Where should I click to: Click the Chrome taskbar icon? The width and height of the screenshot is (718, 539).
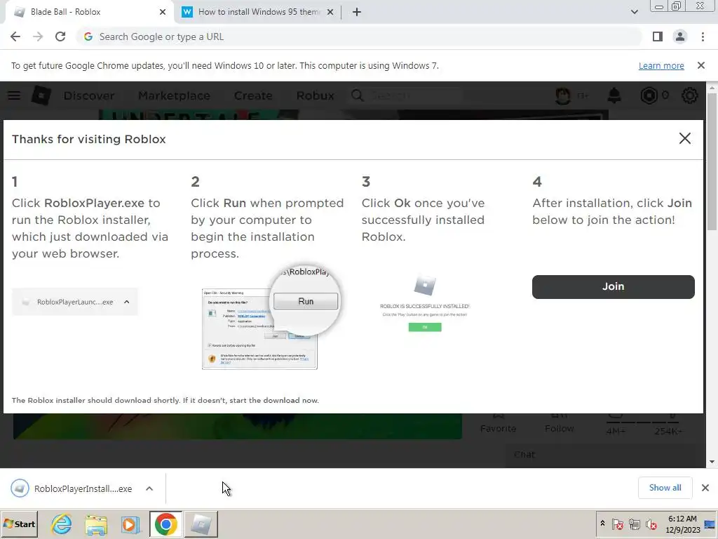(165, 524)
